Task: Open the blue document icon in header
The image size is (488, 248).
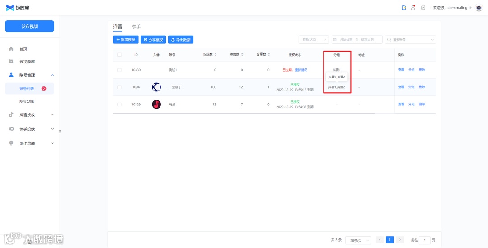Action: [404, 8]
